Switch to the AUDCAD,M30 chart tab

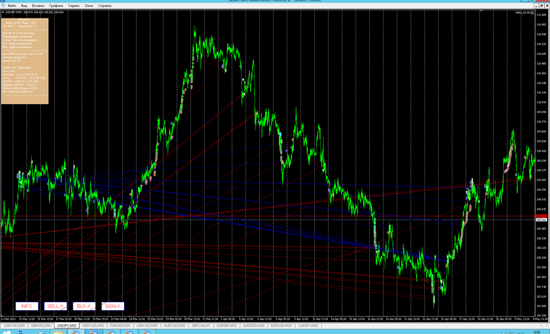click(174, 325)
